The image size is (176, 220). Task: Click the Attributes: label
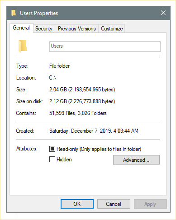pyautogui.click(x=27, y=149)
